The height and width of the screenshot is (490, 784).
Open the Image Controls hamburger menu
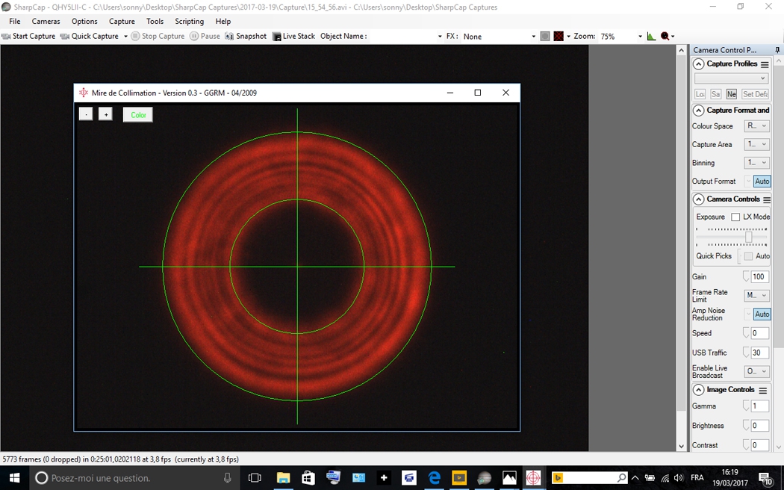762,390
